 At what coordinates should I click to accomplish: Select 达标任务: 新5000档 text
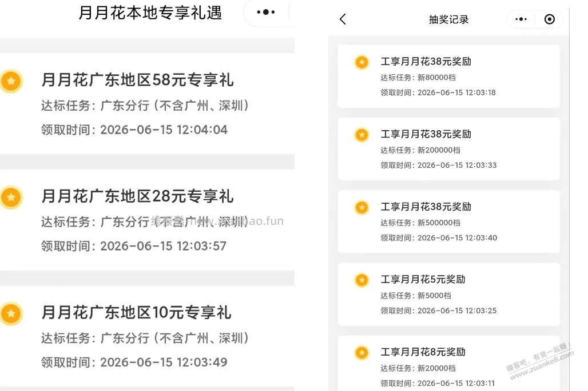click(x=416, y=296)
